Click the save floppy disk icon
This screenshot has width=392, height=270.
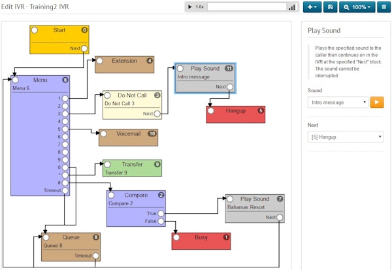click(x=331, y=7)
